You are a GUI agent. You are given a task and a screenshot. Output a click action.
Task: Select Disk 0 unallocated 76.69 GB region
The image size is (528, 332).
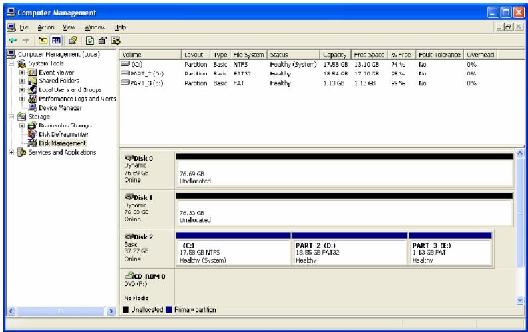point(344,170)
